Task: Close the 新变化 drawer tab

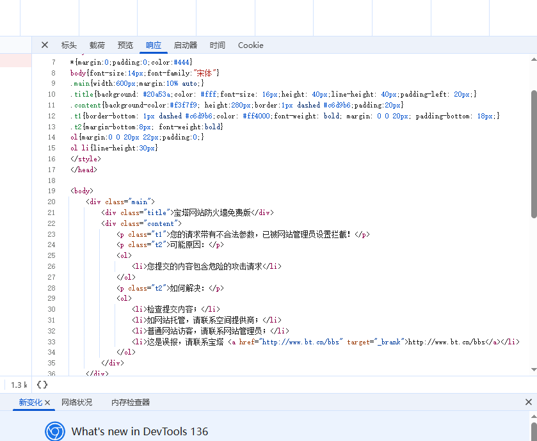Action: tap(47, 403)
